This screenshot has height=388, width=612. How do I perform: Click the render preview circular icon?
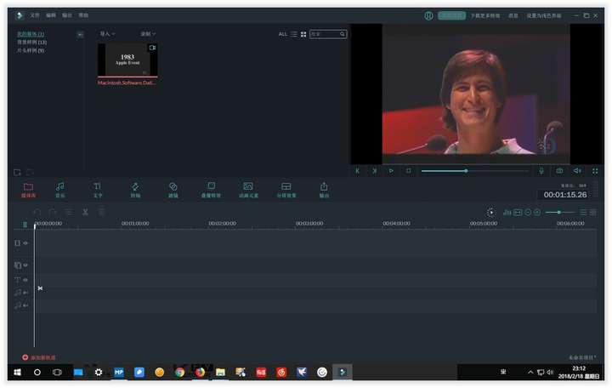[490, 212]
